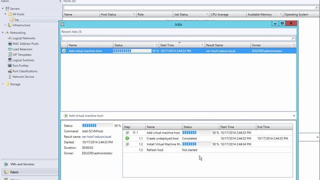The image size is (320, 180).
Task: Click the Status progress bar in details pane
Action: (x=97, y=125)
